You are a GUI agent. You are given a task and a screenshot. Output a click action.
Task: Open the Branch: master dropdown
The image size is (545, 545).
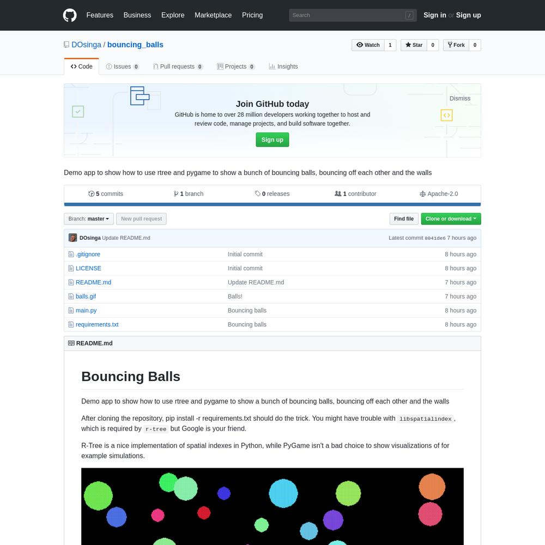coord(89,219)
